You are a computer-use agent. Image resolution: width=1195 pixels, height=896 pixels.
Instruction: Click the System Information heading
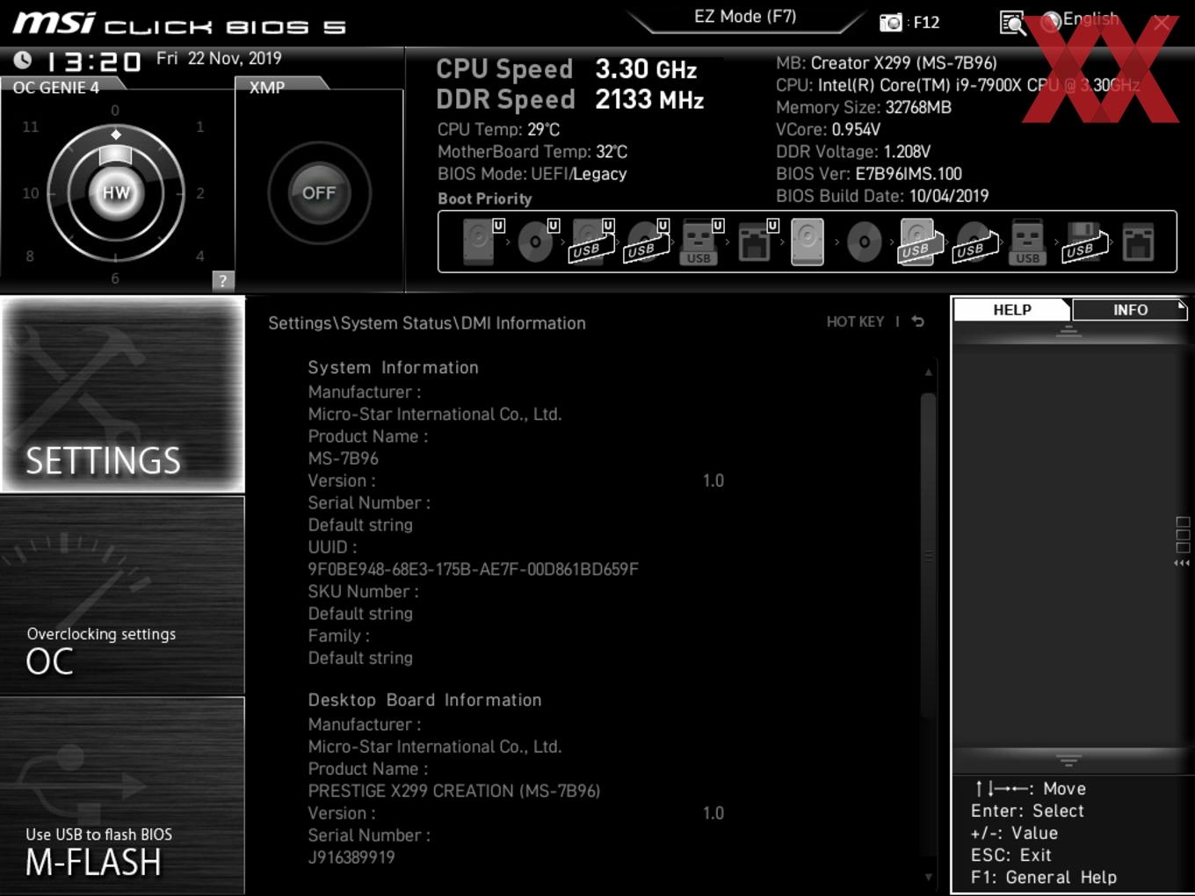tap(393, 367)
